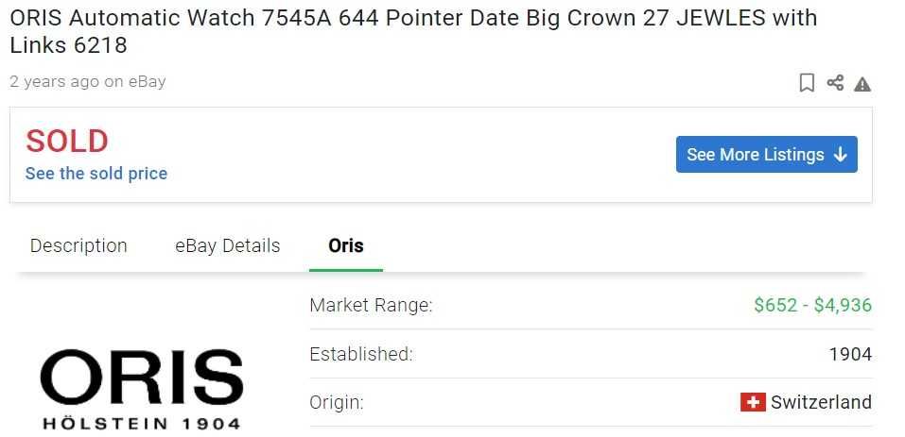Click the "Origin:" label
The height and width of the screenshot is (437, 905).
click(x=337, y=402)
